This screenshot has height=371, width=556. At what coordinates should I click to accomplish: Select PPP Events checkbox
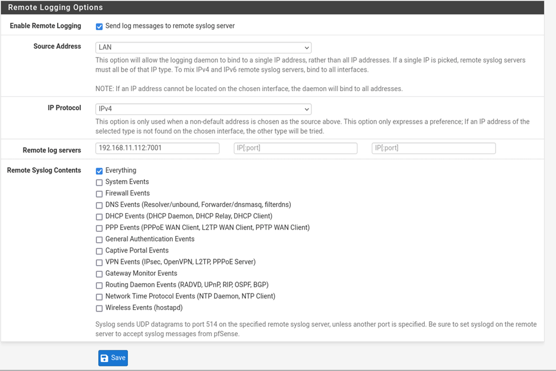[99, 228]
